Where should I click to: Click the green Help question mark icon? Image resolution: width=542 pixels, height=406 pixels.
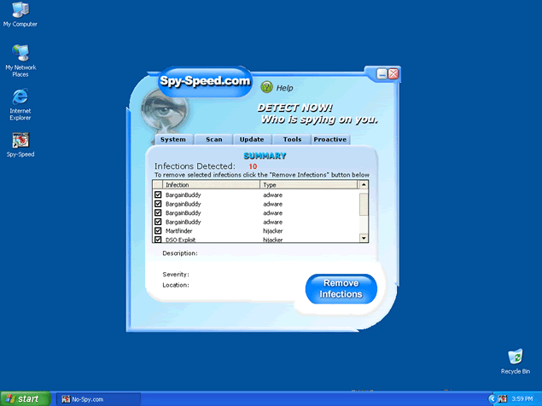tap(266, 87)
